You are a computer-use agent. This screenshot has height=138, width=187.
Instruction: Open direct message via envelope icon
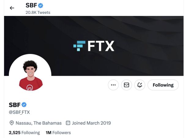pyautogui.click(x=126, y=85)
